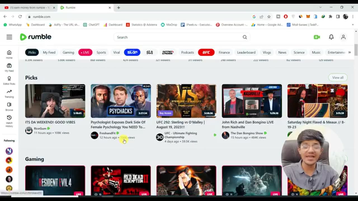Open the Statistics @ Adsterra bookmark
This screenshot has width=358, height=201.
point(142,25)
